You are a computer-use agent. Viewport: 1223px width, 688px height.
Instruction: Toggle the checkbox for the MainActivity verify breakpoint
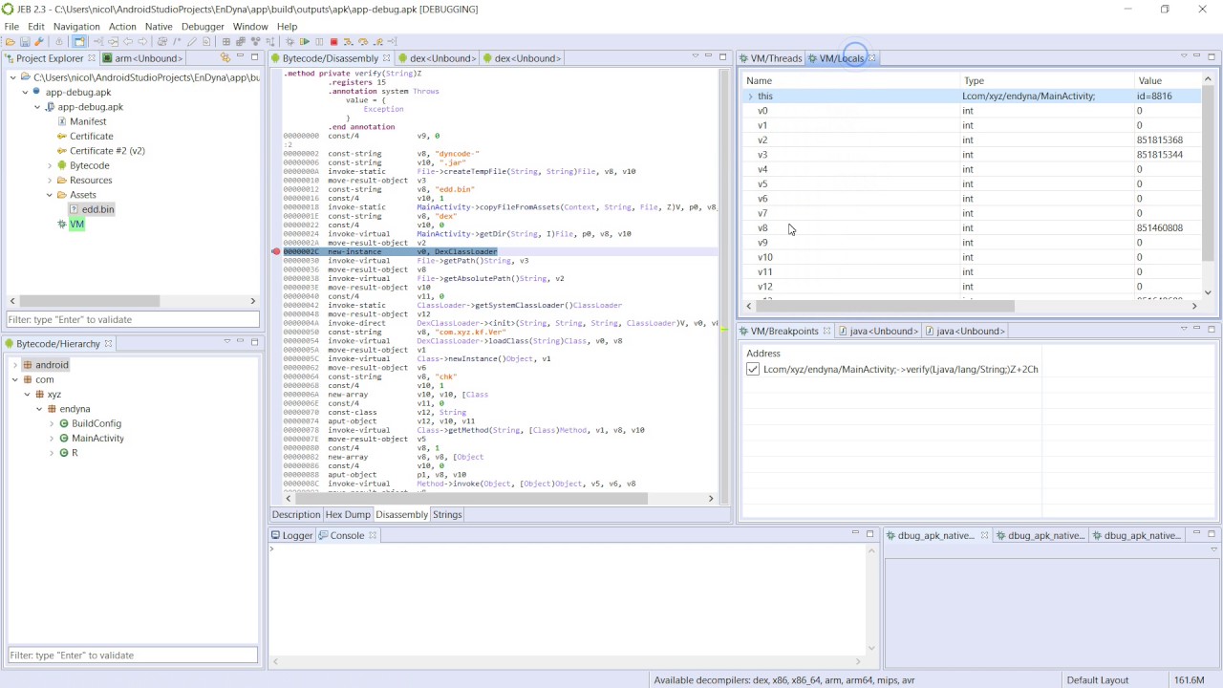pos(753,369)
